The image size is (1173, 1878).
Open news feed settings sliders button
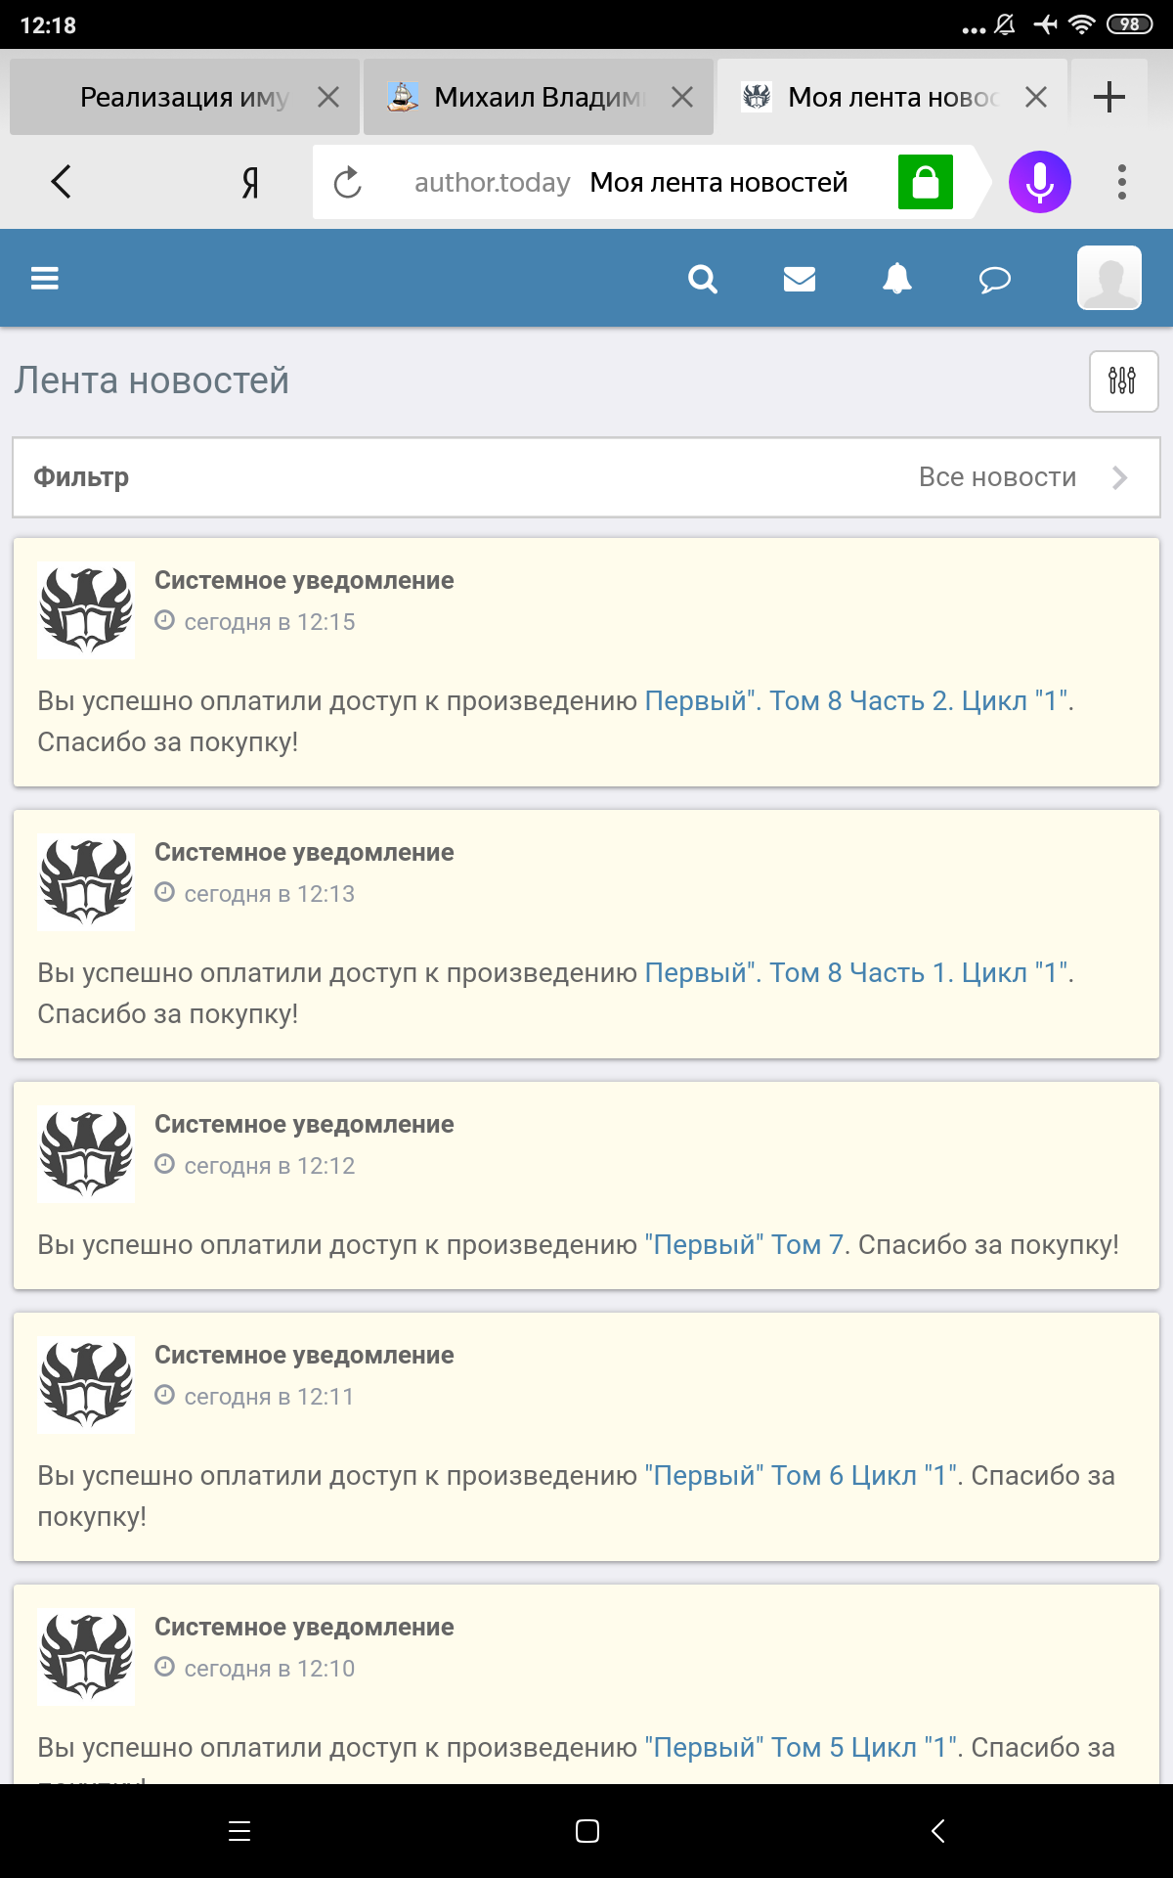point(1123,380)
